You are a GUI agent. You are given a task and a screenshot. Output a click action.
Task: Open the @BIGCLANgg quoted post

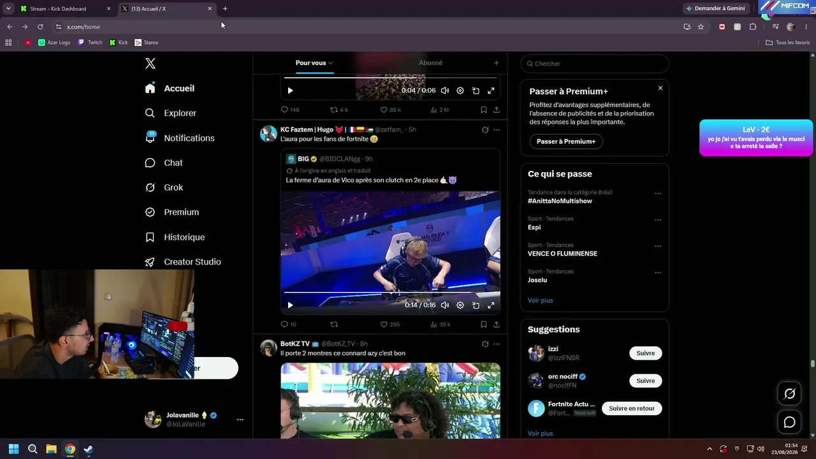coord(390,233)
